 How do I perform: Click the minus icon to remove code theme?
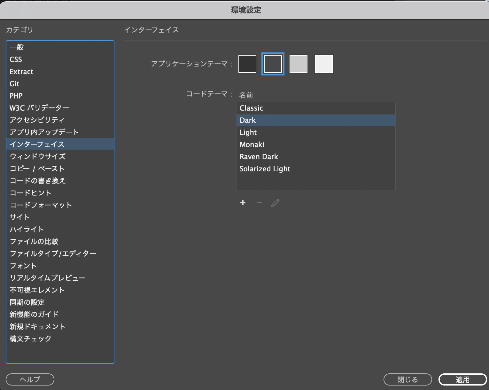[x=260, y=203]
